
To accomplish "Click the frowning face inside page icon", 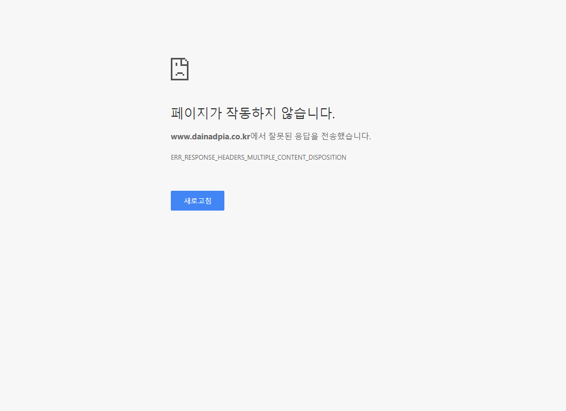I will click(179, 71).
